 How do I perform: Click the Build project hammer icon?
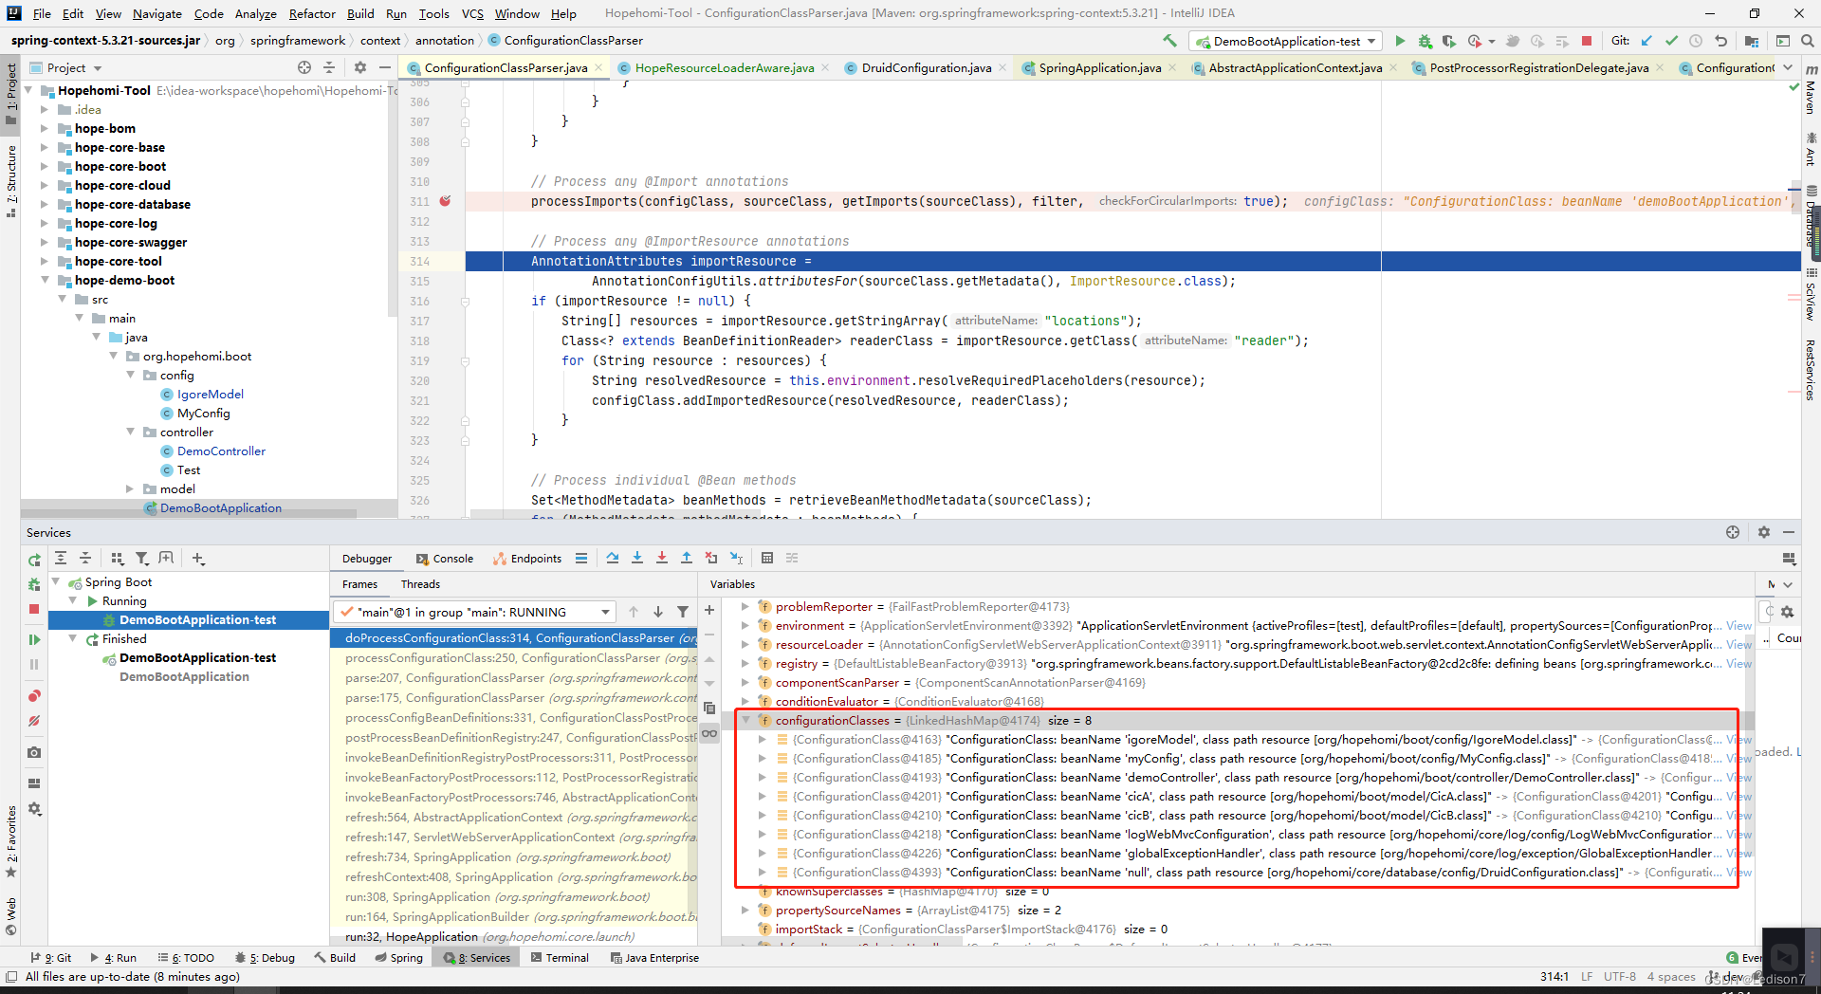[x=1169, y=41]
